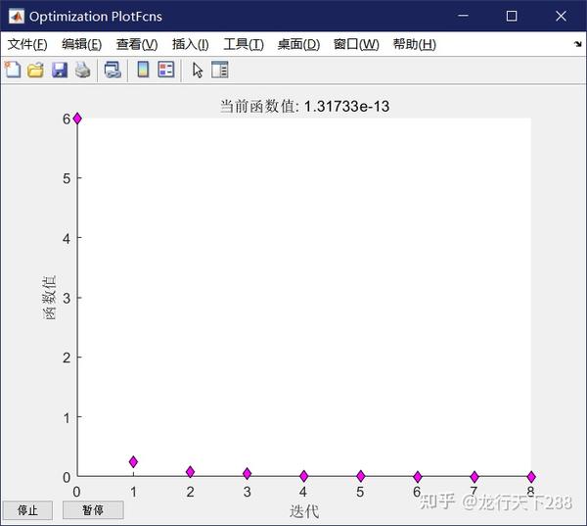The image size is (587, 526).
Task: Open the 编辑(E) menu
Action: click(x=81, y=44)
